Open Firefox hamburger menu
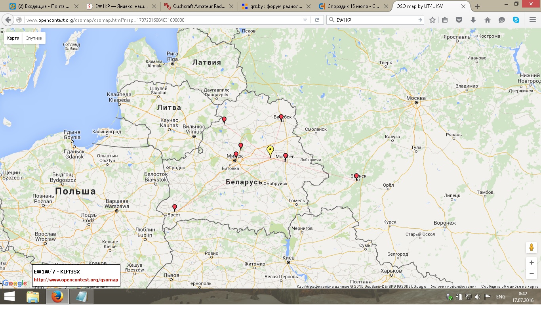Viewport: 541px width, 325px height. 532,20
